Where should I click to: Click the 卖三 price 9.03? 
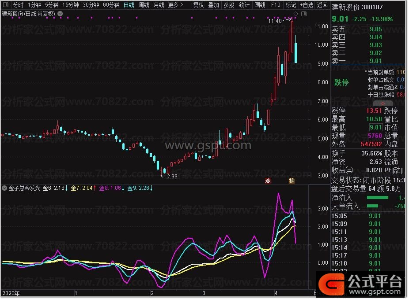coord(375,45)
